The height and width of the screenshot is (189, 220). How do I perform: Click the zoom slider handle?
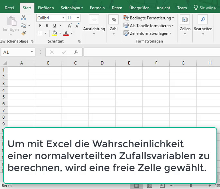pos(191,186)
